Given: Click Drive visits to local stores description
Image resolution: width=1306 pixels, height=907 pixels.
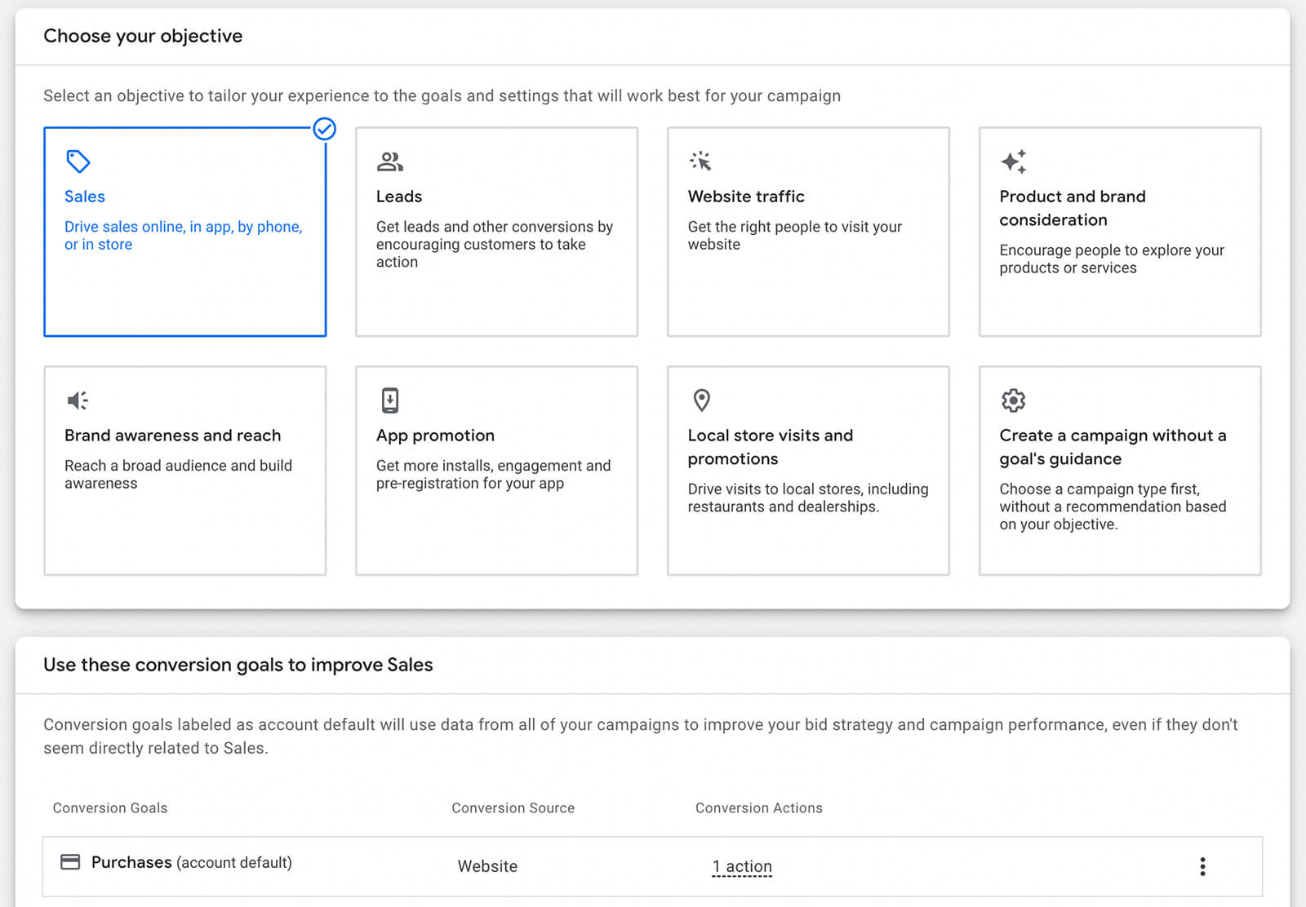Looking at the screenshot, I should (808, 498).
